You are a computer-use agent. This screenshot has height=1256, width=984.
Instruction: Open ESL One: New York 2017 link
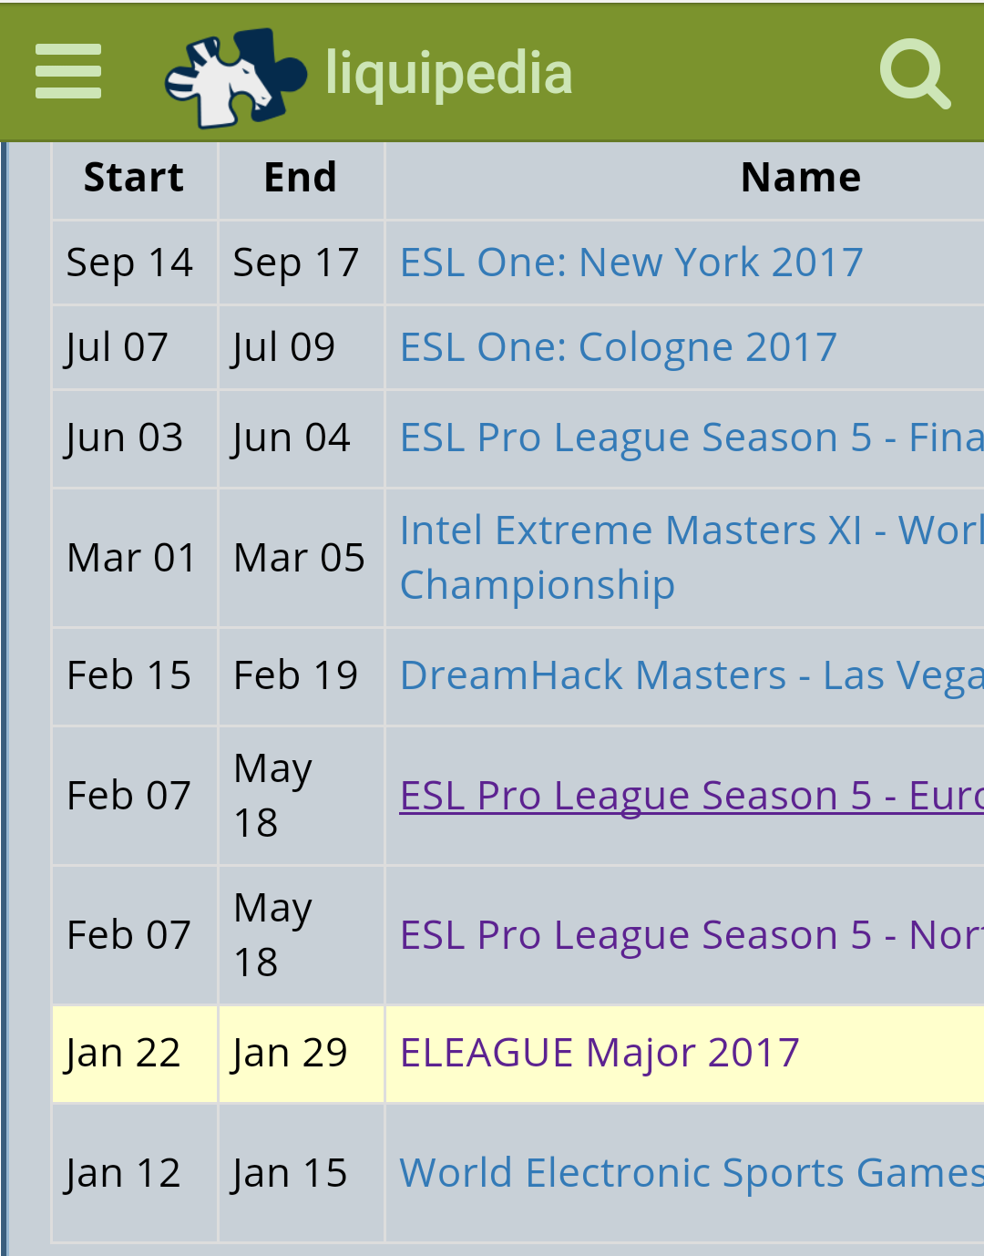(x=631, y=263)
